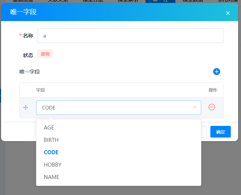Select HOBBY from the field dropdown
This screenshot has width=241, height=195.
(x=53, y=165)
